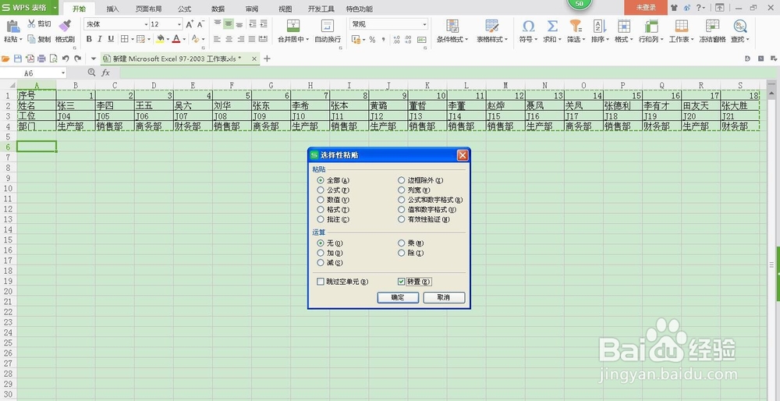The width and height of the screenshot is (780, 401).
Task: Select the 乘 operation radio option
Action: (x=402, y=243)
